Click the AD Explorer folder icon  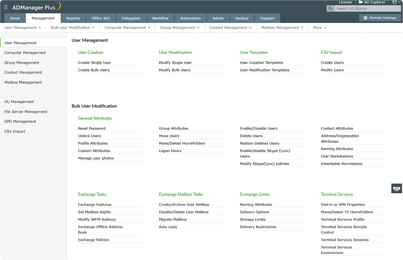tap(361, 2)
